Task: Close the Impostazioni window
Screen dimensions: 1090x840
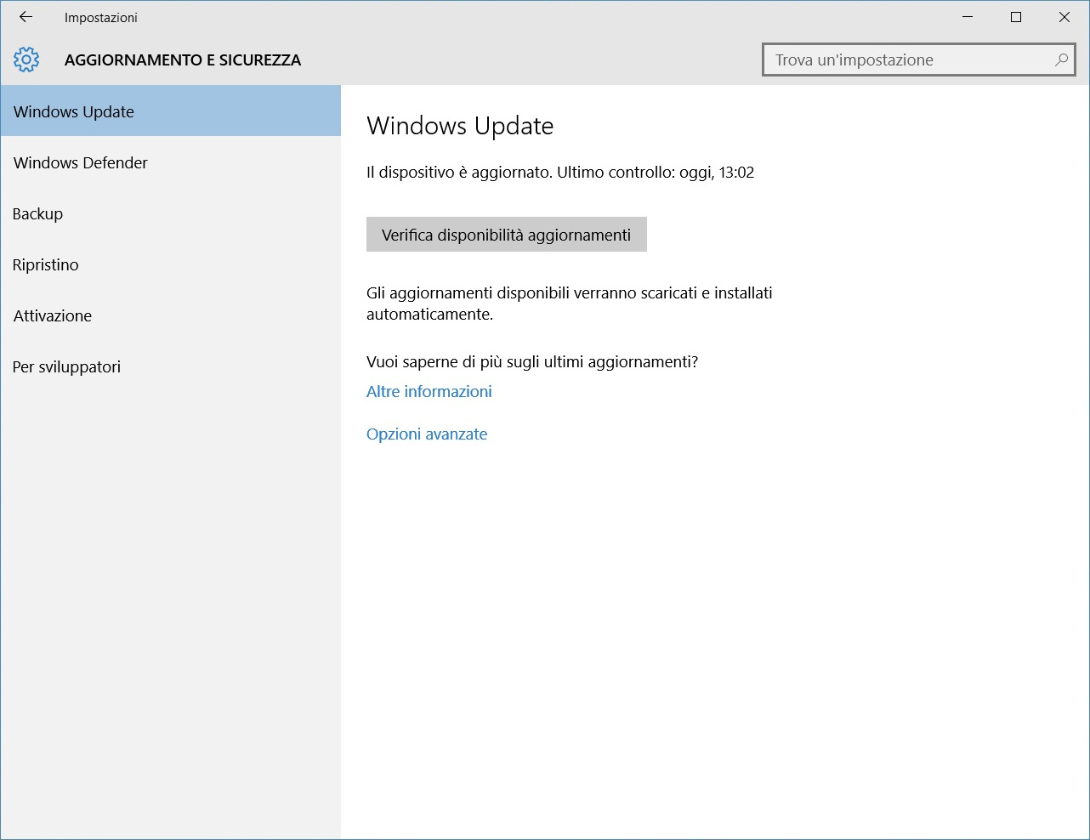Action: (1064, 17)
